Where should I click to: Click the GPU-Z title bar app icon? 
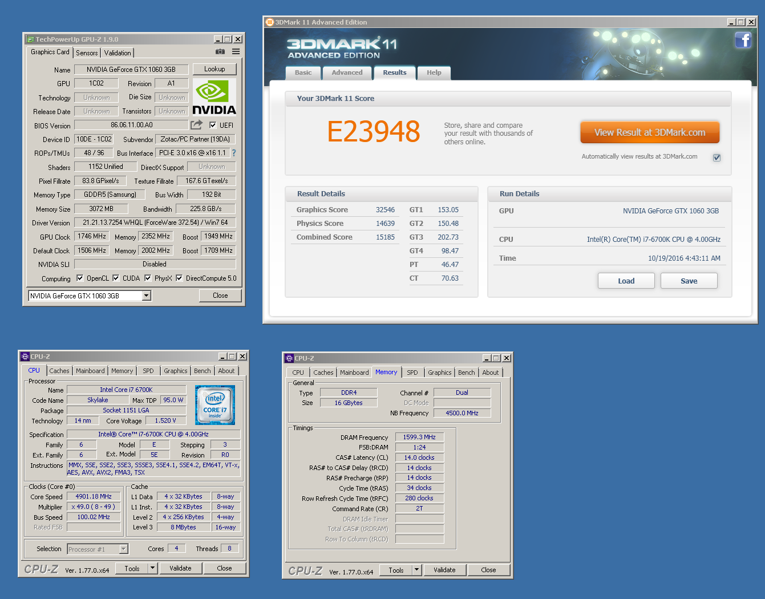tap(30, 39)
